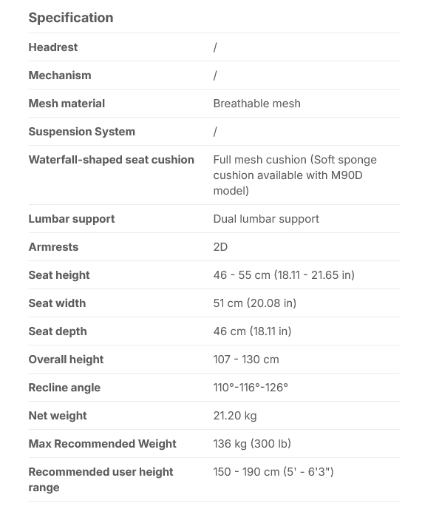Select the 150 - 190 cm height value
This screenshot has width=422, height=526.
[273, 472]
